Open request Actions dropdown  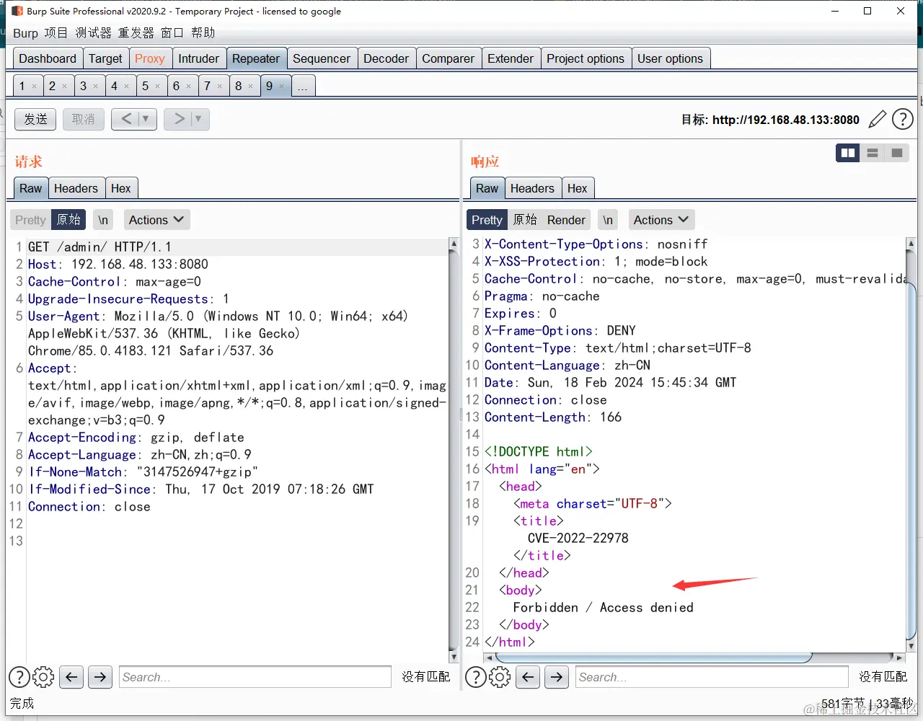(x=156, y=220)
